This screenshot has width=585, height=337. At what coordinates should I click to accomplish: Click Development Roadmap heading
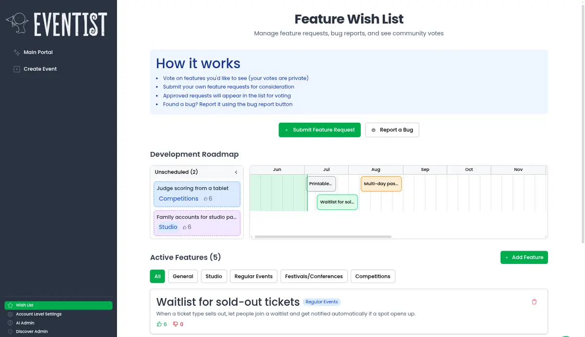195,154
